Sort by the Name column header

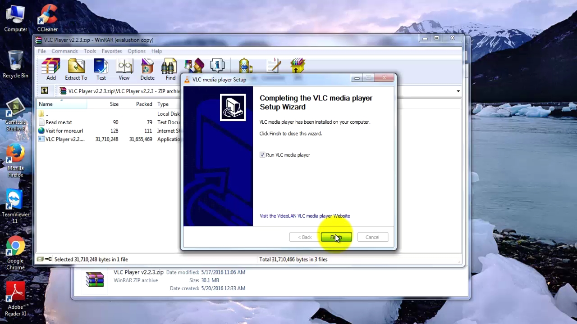coord(62,104)
